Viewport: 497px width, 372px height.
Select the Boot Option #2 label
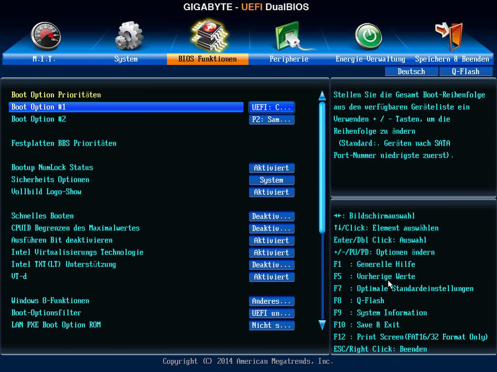click(x=39, y=119)
